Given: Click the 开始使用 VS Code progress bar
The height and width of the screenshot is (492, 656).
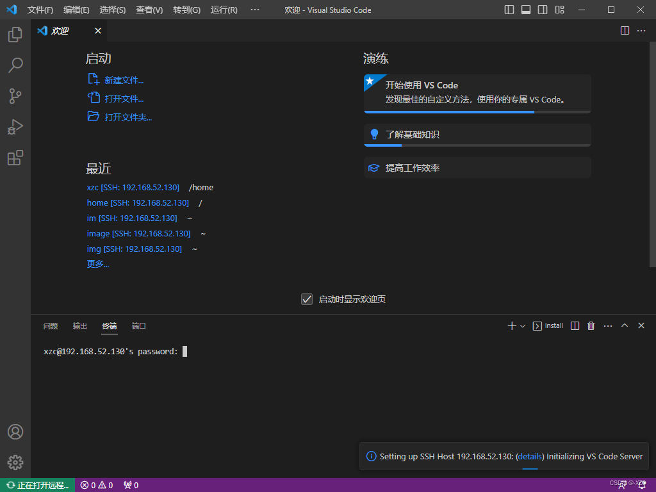Looking at the screenshot, I should [x=477, y=111].
